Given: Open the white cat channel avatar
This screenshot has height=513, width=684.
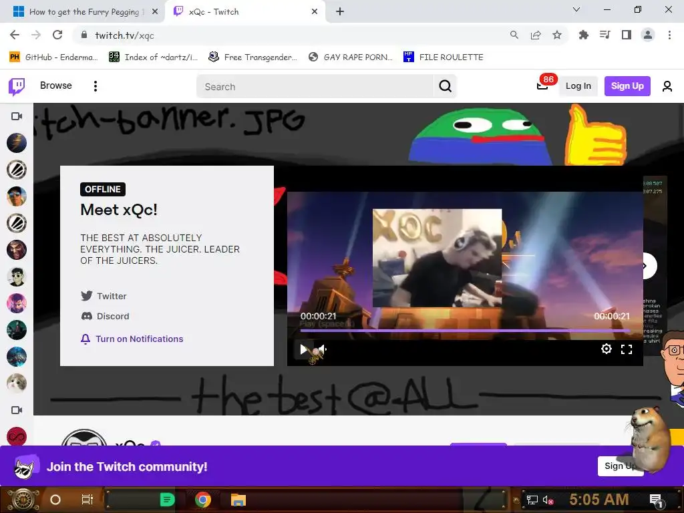Looking at the screenshot, I should [17, 383].
